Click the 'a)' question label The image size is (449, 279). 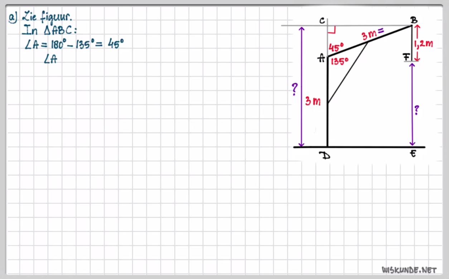click(13, 17)
